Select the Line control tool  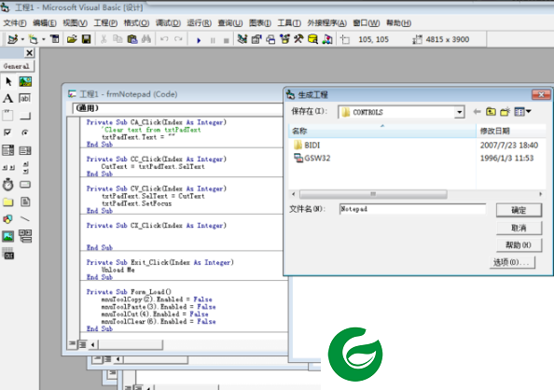[x=25, y=219]
